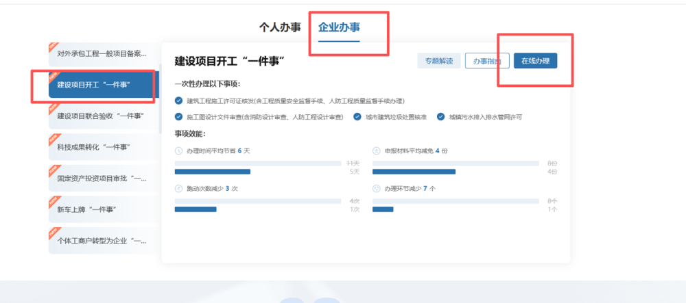Click the blue 5天 progress bar
The image size is (686, 303).
click(213, 172)
